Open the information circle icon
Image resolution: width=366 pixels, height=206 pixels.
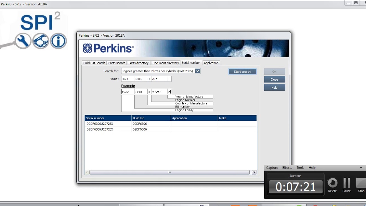pos(58,41)
